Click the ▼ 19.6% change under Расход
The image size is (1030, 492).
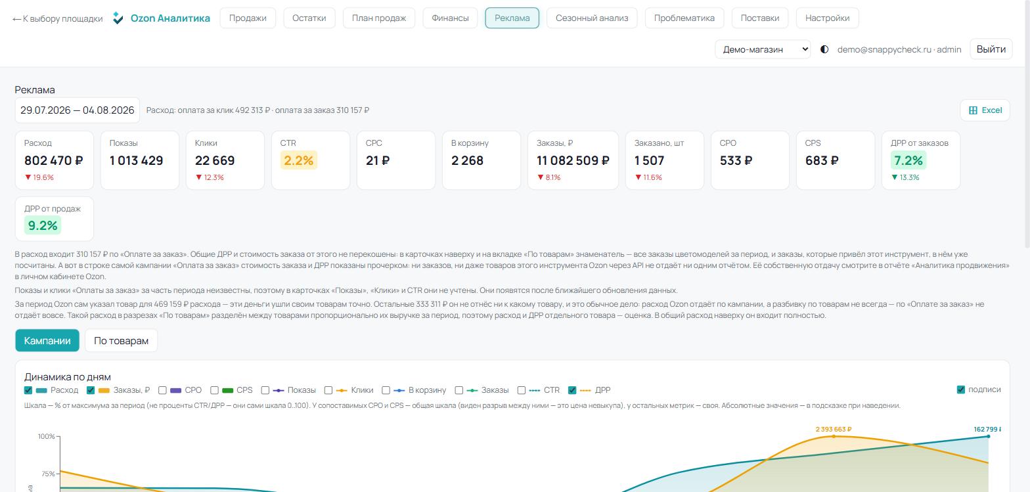(39, 177)
